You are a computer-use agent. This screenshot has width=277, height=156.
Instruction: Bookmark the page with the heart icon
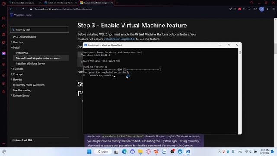(x=249, y=9)
